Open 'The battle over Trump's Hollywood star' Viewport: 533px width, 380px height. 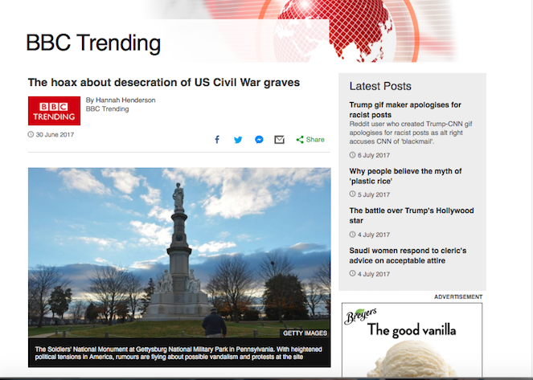(412, 215)
